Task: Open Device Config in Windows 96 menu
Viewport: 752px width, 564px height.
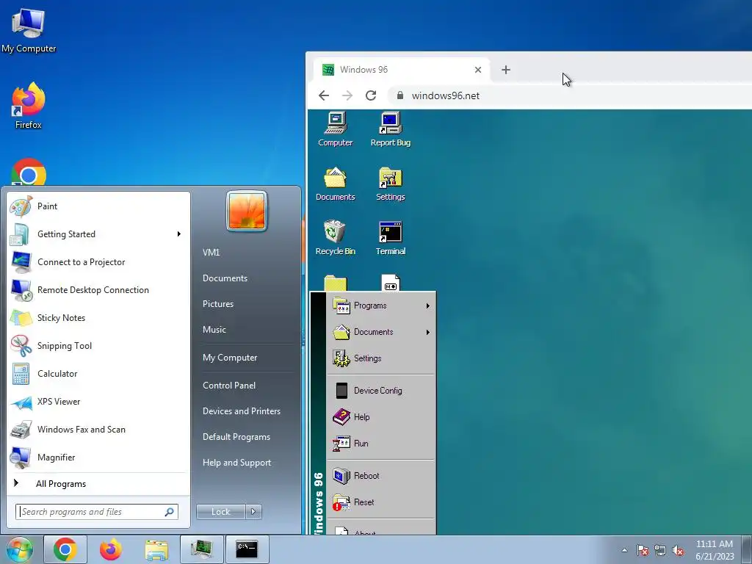Action: tap(381, 391)
